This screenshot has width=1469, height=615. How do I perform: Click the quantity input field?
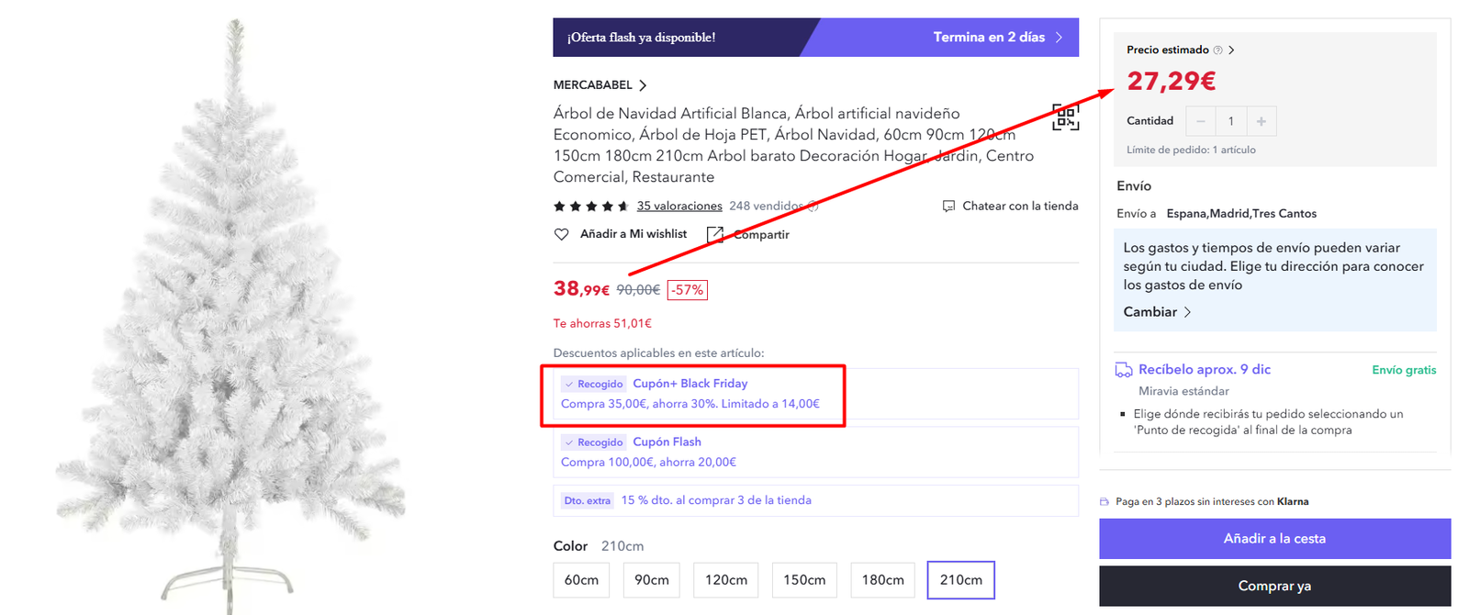pos(1231,121)
